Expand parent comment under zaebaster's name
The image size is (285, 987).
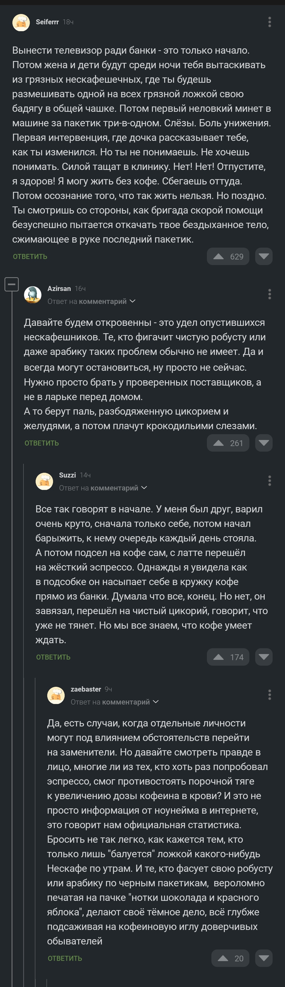pos(156,702)
